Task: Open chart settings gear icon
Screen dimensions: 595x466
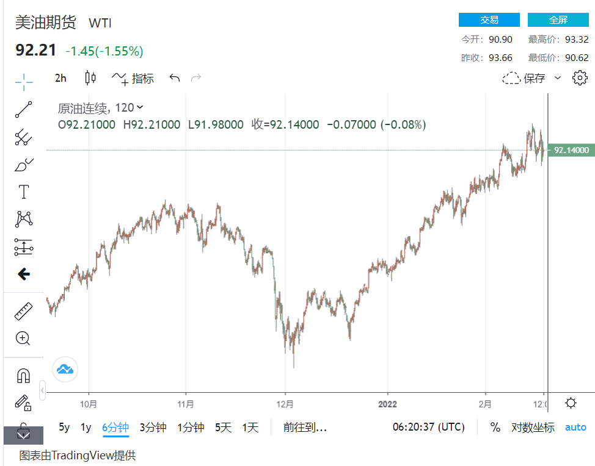Action: coord(579,78)
